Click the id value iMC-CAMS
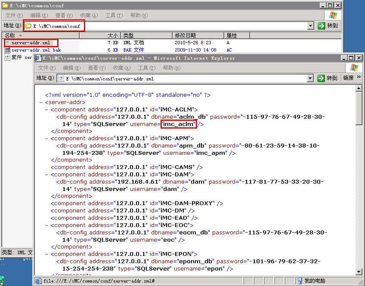 tap(176, 167)
